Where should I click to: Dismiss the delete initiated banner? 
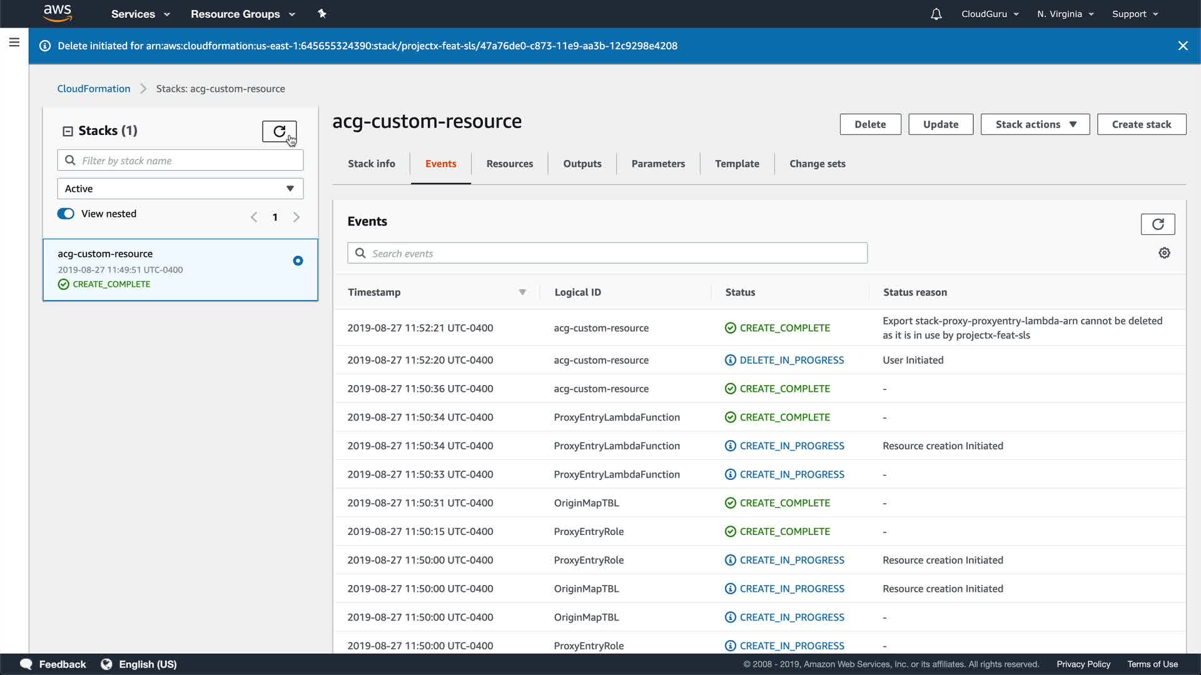pyautogui.click(x=1182, y=46)
